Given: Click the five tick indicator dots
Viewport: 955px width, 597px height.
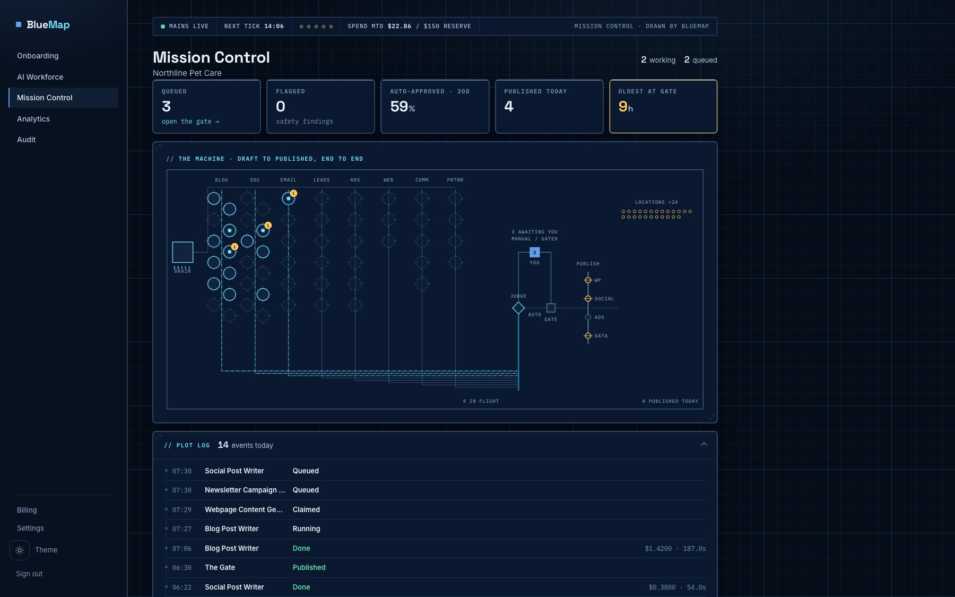Looking at the screenshot, I should 316,27.
